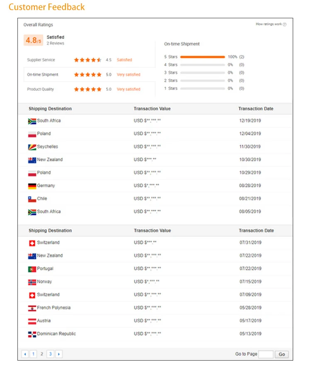Screen dimensions: 311x366
Task: Open the How ratings work link
Action: [269, 24]
